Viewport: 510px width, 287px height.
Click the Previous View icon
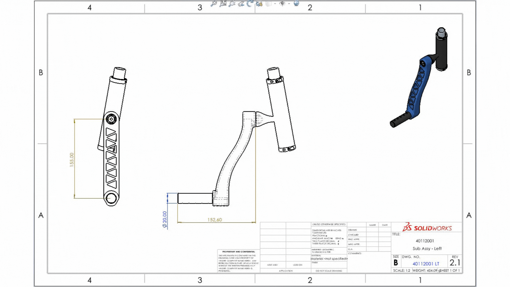(241, 3)
